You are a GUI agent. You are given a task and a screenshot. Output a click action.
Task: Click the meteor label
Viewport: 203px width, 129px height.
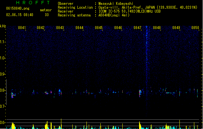pos(46,10)
